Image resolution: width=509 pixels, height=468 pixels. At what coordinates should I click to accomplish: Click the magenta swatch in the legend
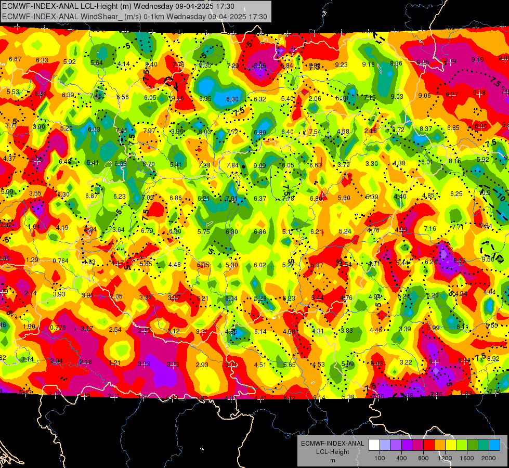click(418, 445)
